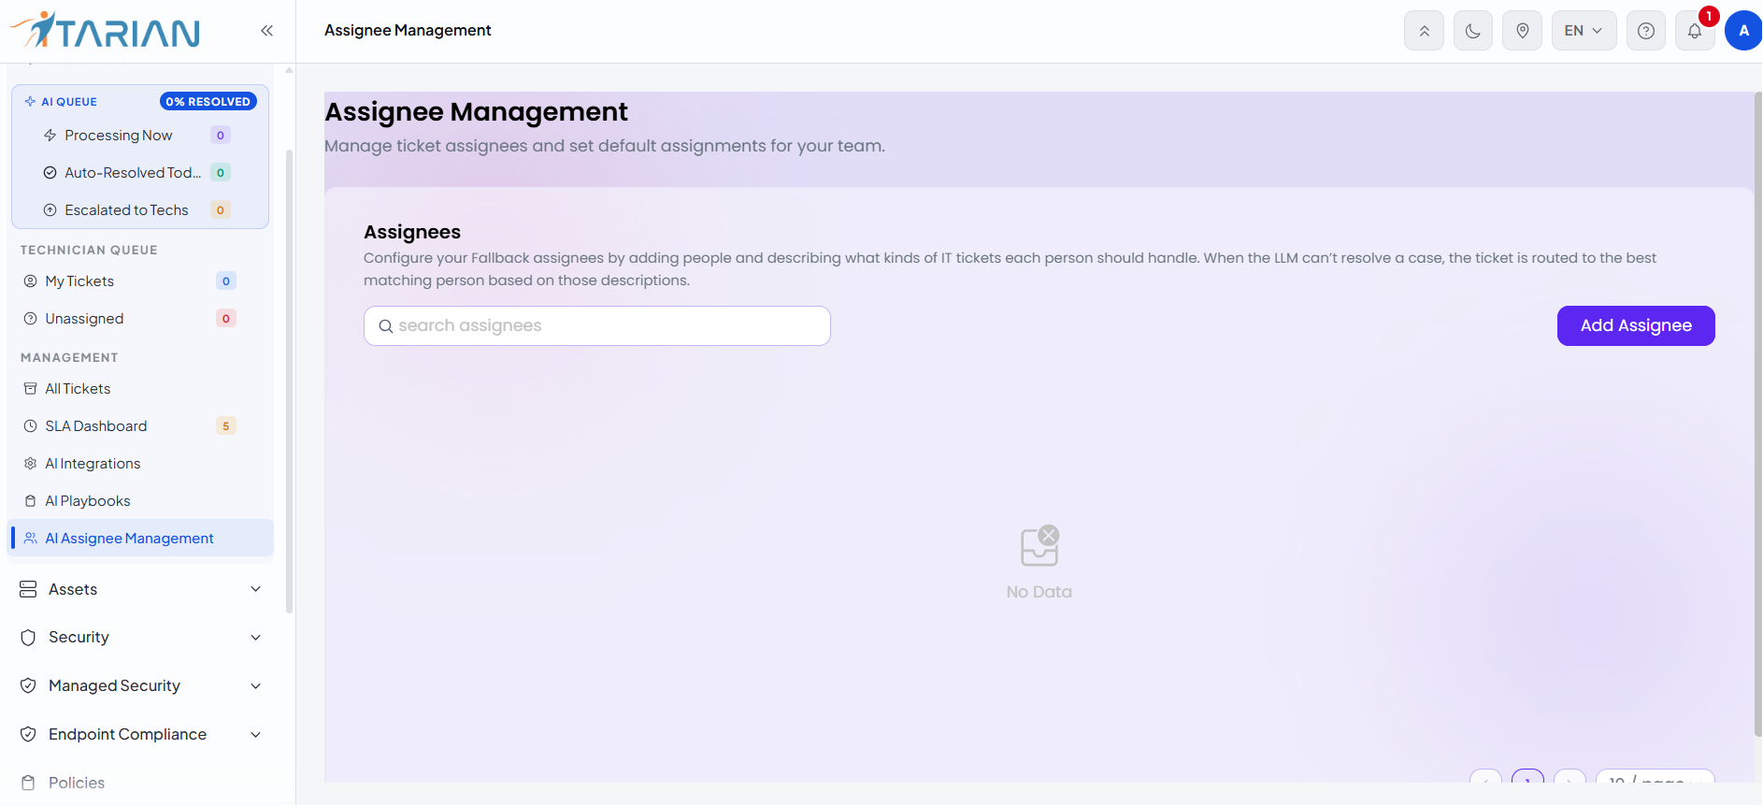
Task: Open the EN language dropdown
Action: 1584,31
